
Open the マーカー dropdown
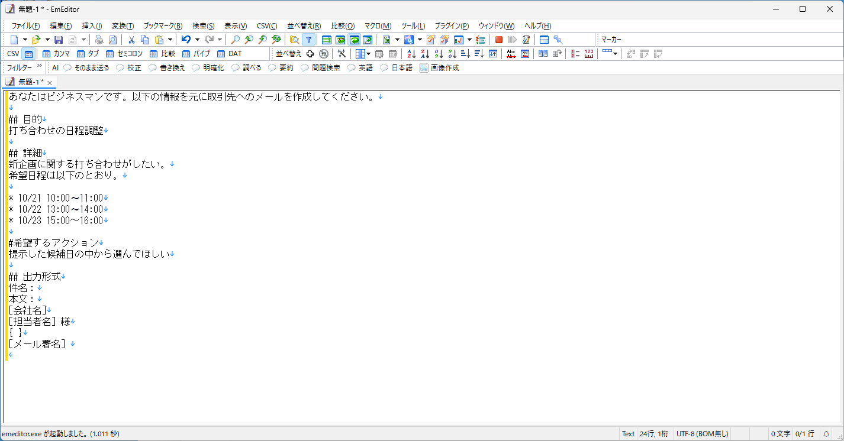(627, 39)
